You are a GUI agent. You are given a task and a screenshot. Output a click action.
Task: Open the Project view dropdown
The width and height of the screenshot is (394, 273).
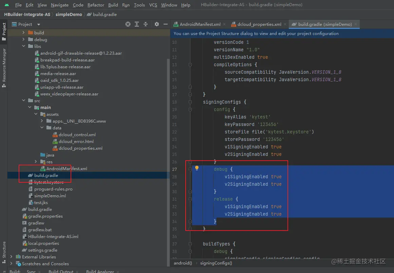click(39, 24)
